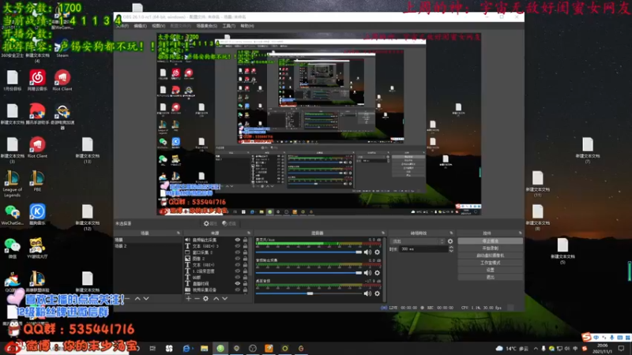Decrease transition duration with down stepper

tap(451, 251)
